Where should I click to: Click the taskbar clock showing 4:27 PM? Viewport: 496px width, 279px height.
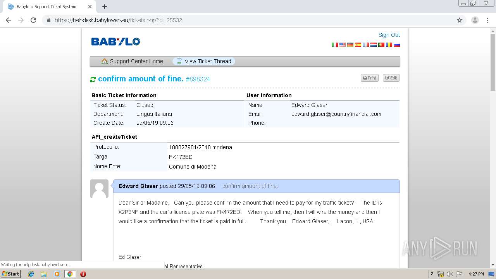(x=476, y=274)
